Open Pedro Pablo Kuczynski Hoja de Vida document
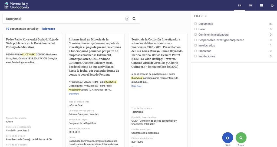 tap(30, 43)
